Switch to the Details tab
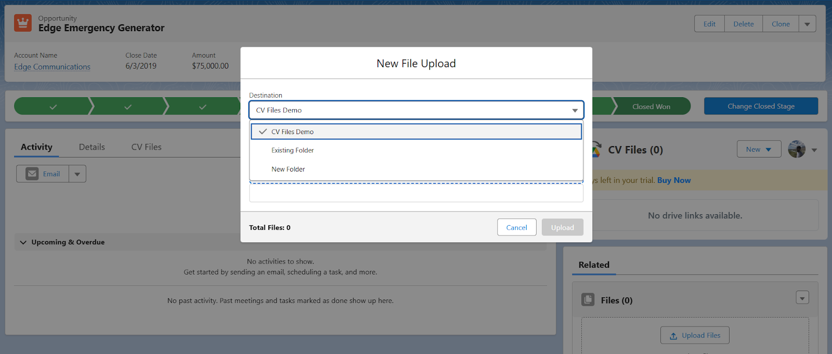 pos(92,147)
